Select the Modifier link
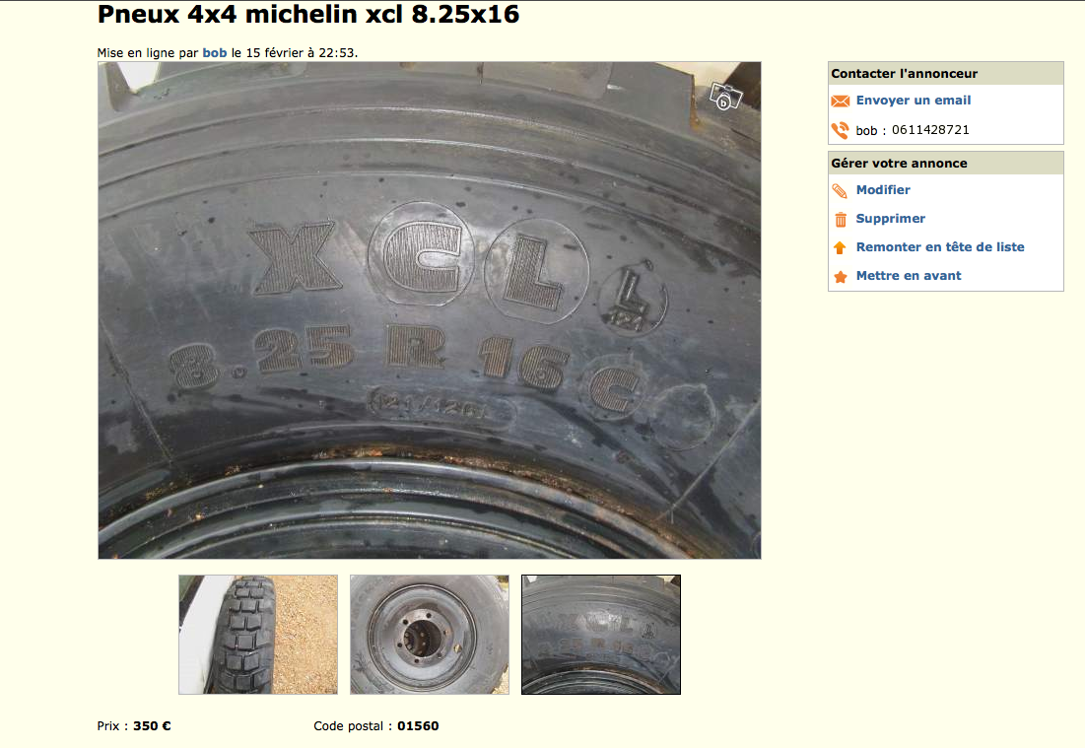 coord(883,189)
